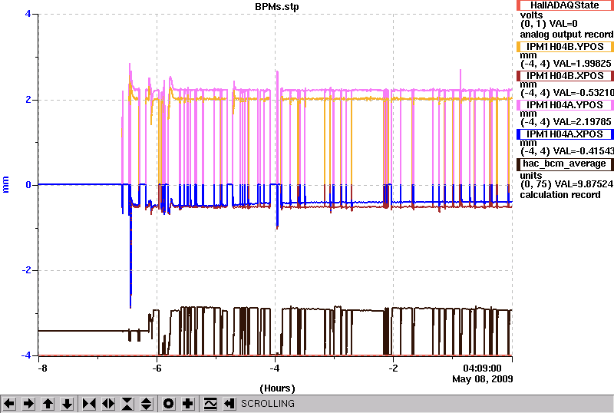Screen dimensions: 614x413
Task: Click the vertical hourglass zoom icon
Action: tap(127, 404)
